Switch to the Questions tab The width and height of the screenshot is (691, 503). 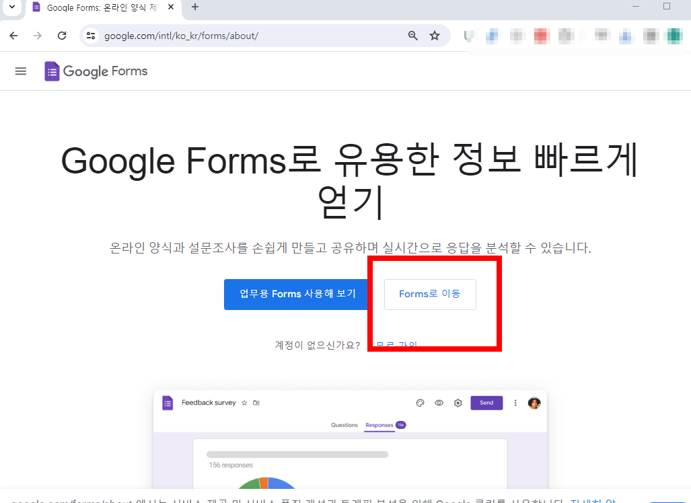pos(344,425)
